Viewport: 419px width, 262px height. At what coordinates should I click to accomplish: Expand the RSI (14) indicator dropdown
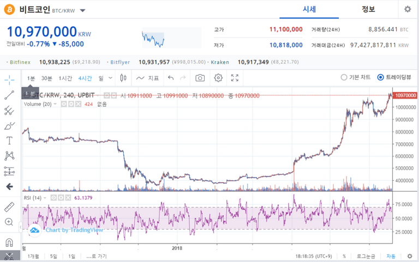(x=45, y=198)
